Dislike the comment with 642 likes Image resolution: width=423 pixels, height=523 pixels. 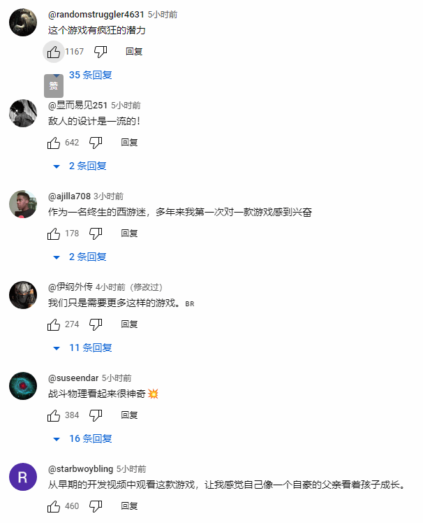click(x=96, y=143)
